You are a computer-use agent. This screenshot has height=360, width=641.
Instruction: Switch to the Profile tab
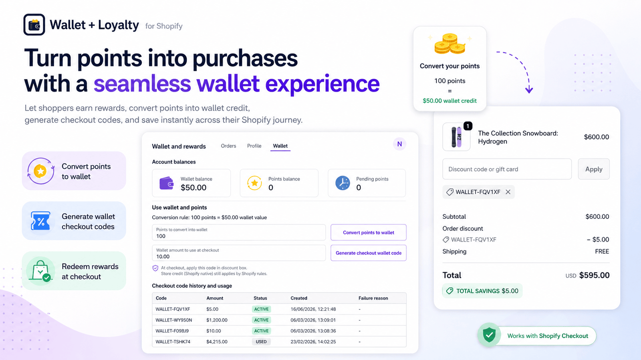tap(254, 146)
